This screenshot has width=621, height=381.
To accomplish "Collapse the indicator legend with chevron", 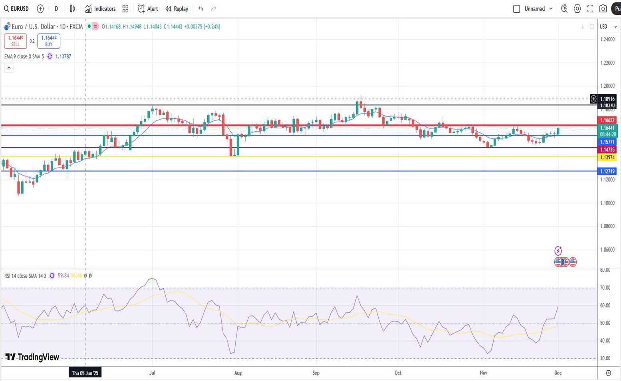I will pos(9,68).
